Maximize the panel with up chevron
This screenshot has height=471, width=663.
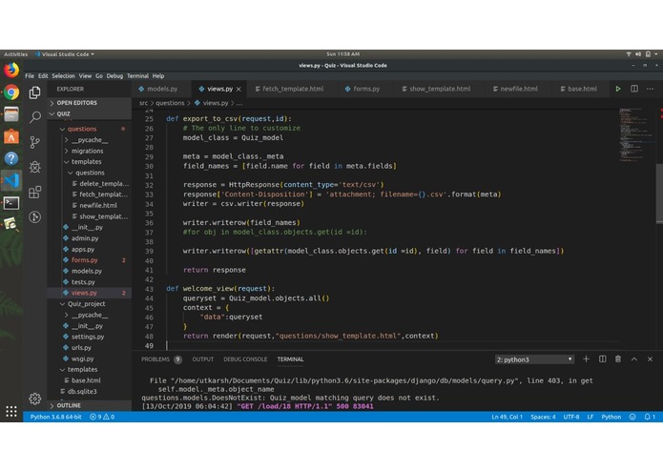[634, 359]
